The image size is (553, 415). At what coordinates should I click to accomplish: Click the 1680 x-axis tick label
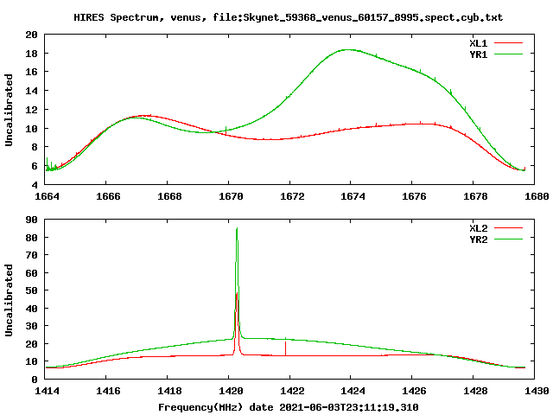pyautogui.click(x=537, y=196)
